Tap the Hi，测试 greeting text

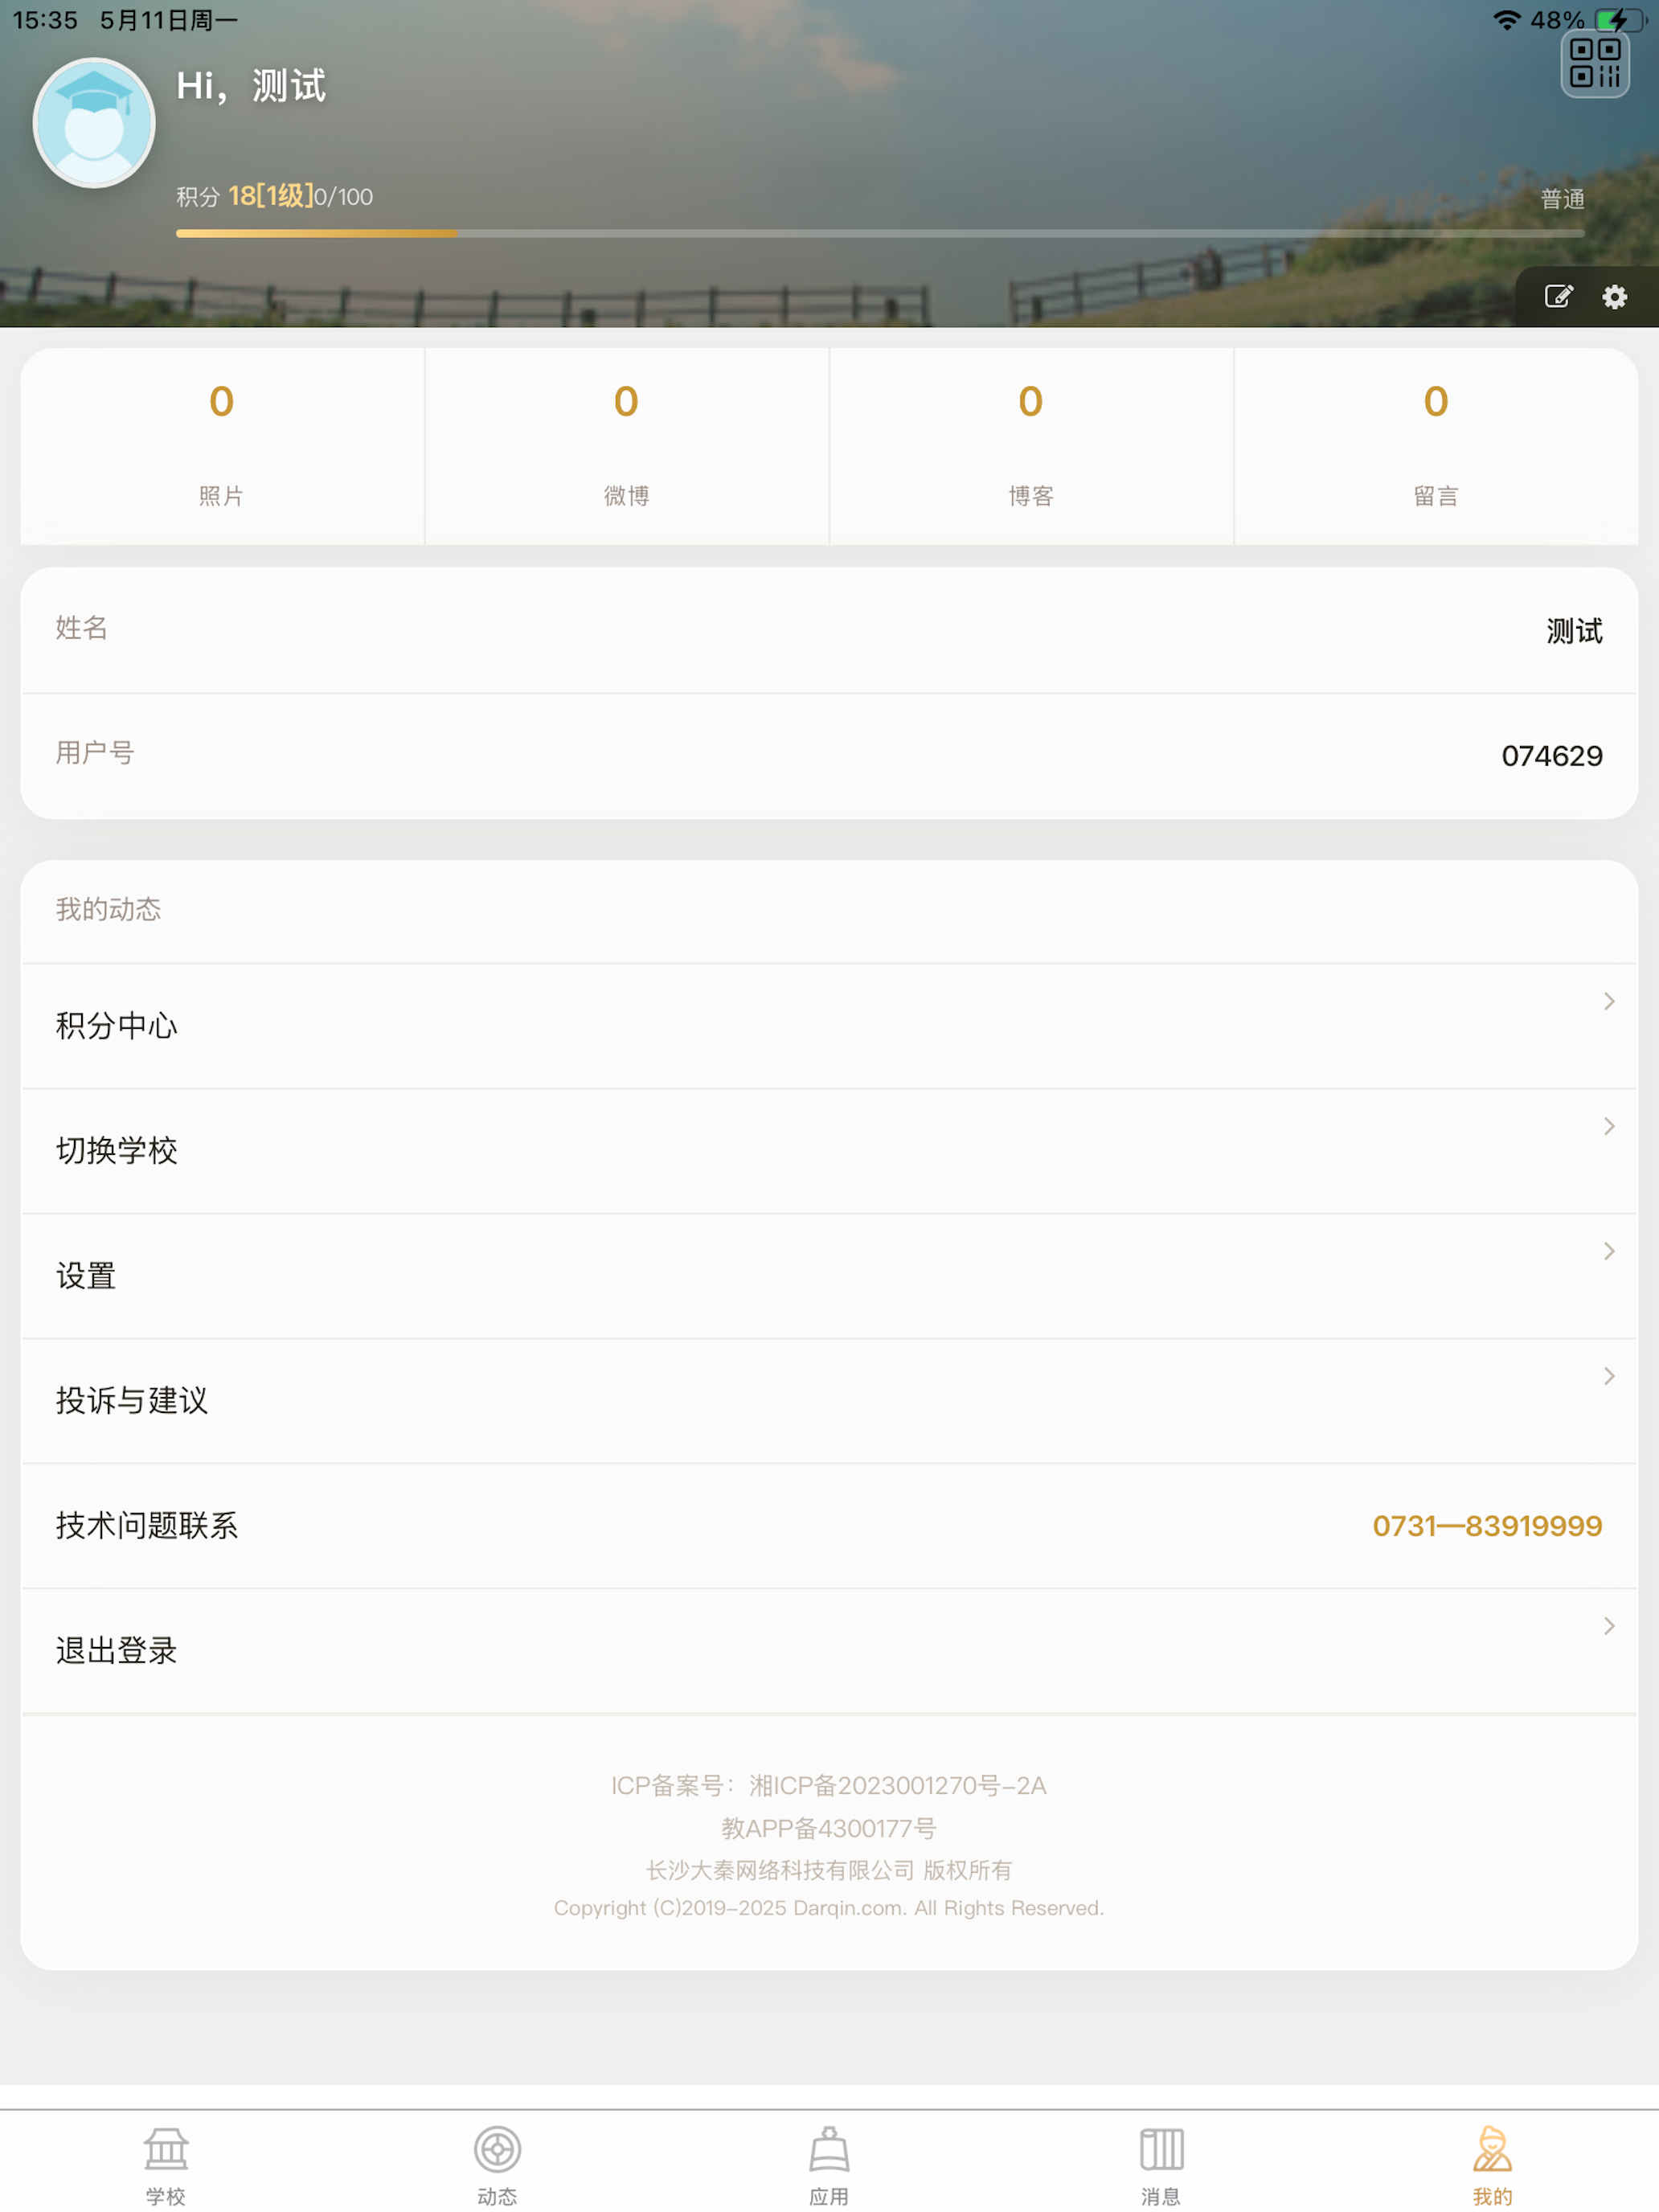click(251, 86)
